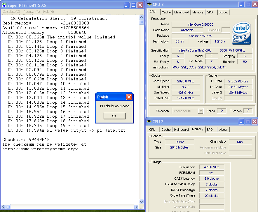The width and height of the screenshot is (258, 212).
Task: Click the FSB:DRAM 1:1 value
Action: [x=212, y=173]
